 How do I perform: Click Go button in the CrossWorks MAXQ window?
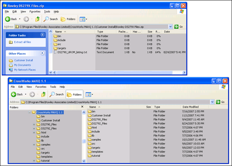tap(220, 102)
